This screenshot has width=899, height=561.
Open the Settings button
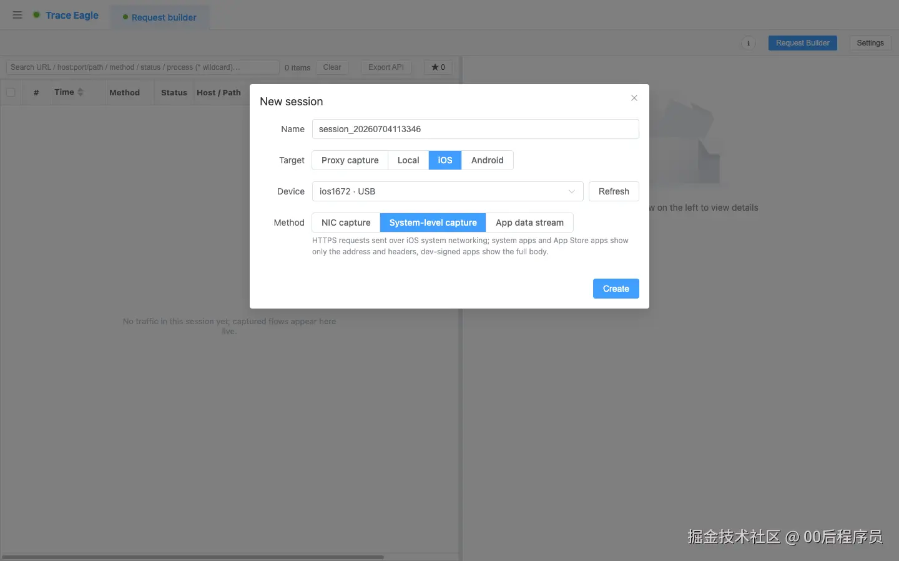pos(870,43)
